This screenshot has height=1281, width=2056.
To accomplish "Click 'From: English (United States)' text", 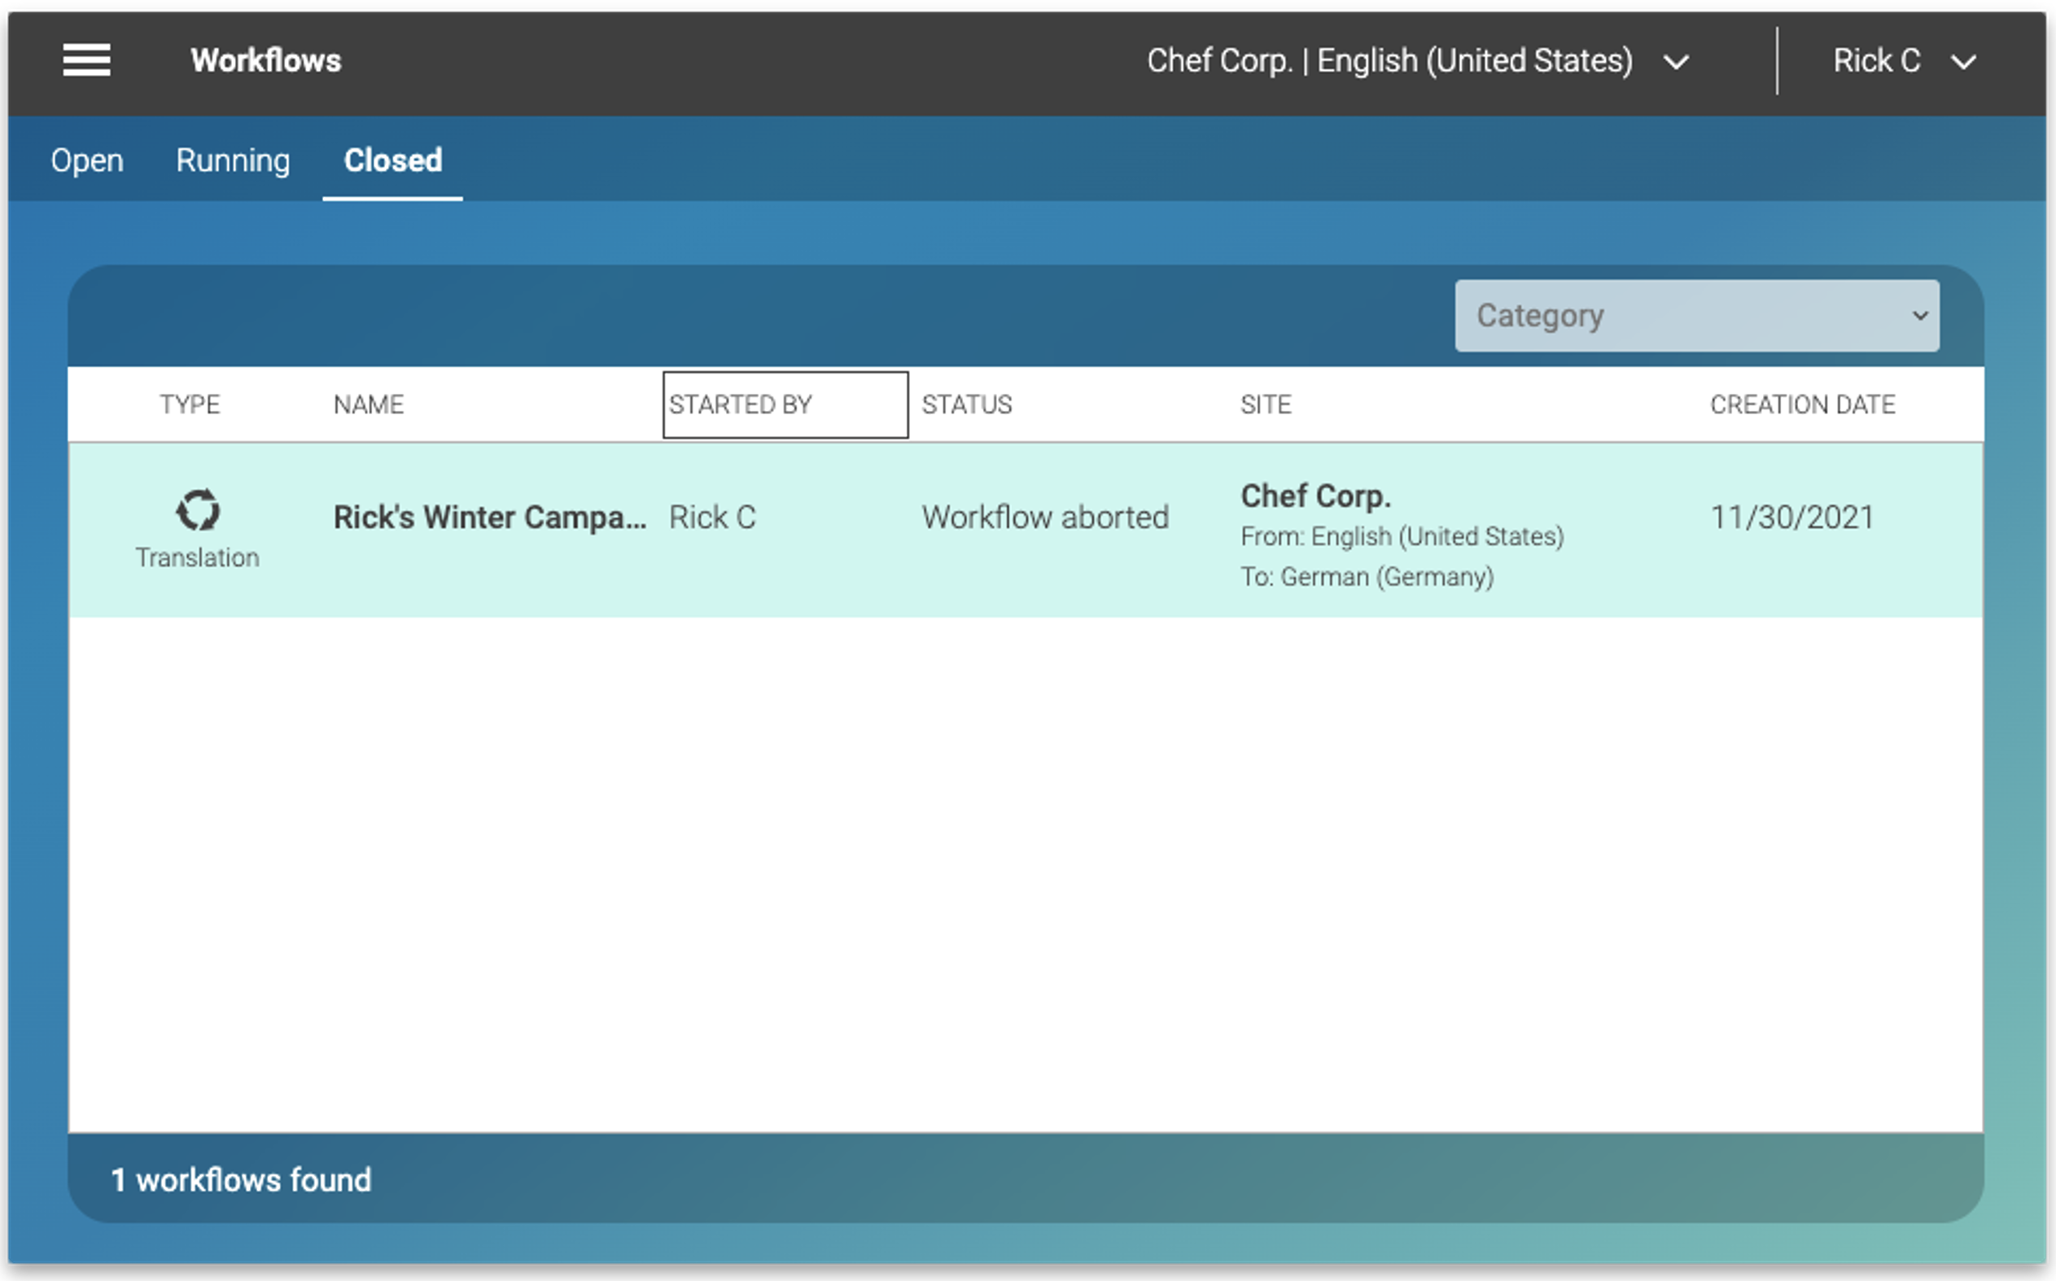I will [x=1402, y=536].
